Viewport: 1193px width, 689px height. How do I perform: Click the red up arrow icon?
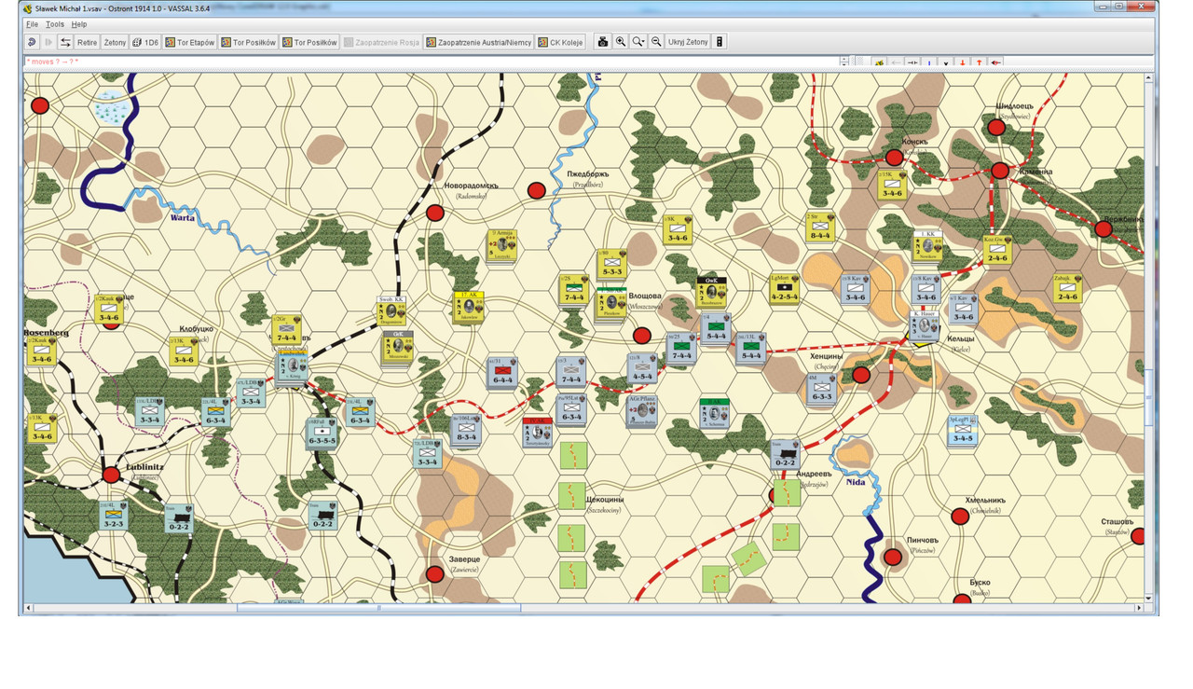pos(979,62)
